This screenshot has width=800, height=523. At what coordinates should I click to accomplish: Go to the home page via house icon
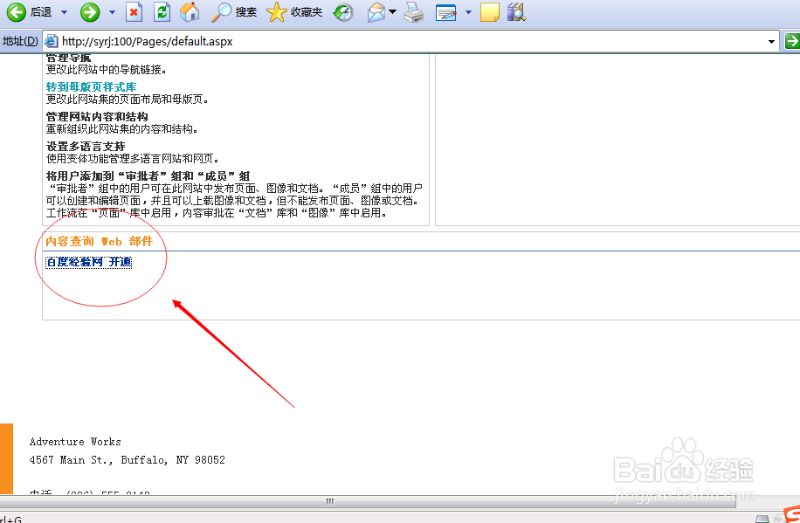190,12
